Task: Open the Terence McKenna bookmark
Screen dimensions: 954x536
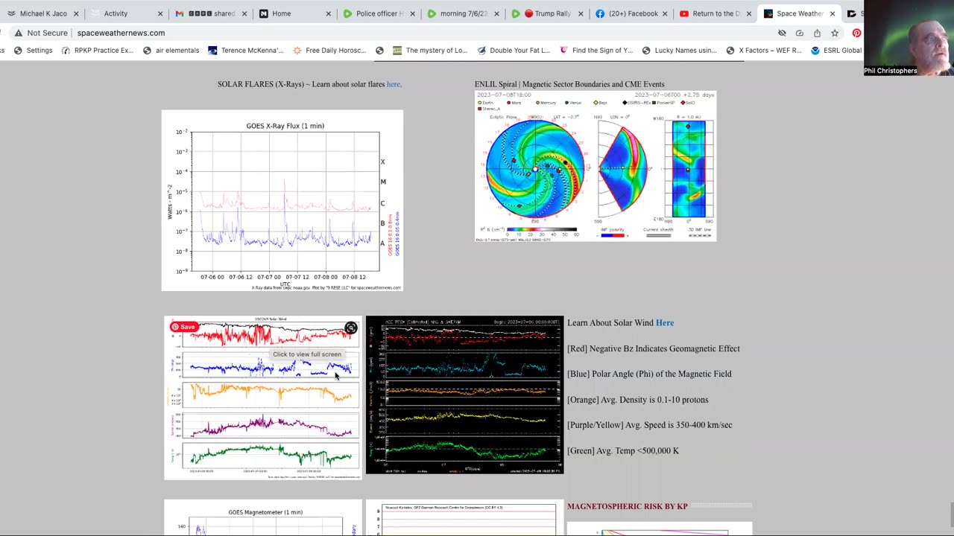Action: 245,51
